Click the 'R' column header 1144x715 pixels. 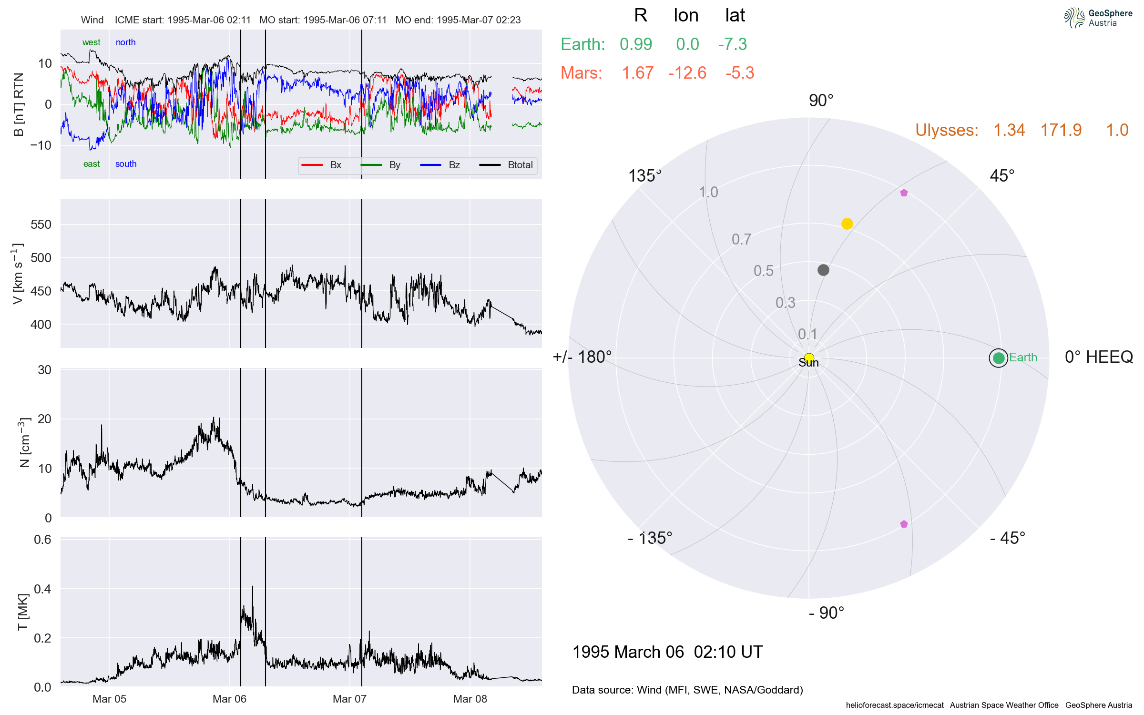point(641,16)
